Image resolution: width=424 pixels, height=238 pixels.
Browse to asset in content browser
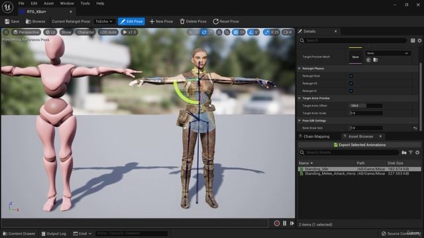pos(35,21)
